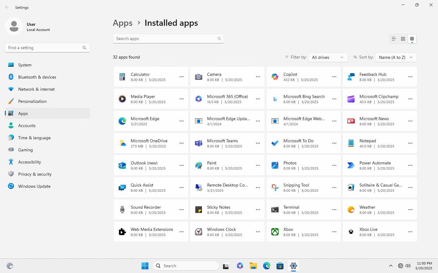
Task: Click the taskbar Search box
Action: [x=186, y=266]
